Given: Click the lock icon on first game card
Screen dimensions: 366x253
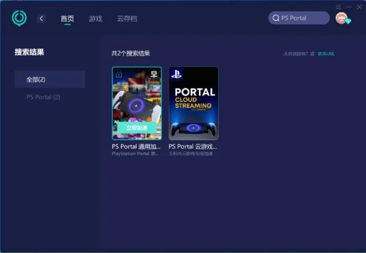Looking at the screenshot, I should pos(119,73).
